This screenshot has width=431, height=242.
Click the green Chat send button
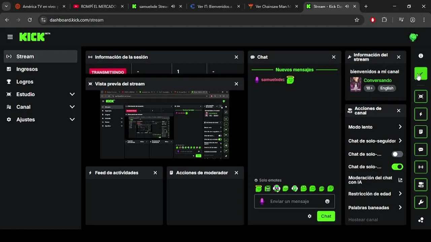(x=326, y=216)
